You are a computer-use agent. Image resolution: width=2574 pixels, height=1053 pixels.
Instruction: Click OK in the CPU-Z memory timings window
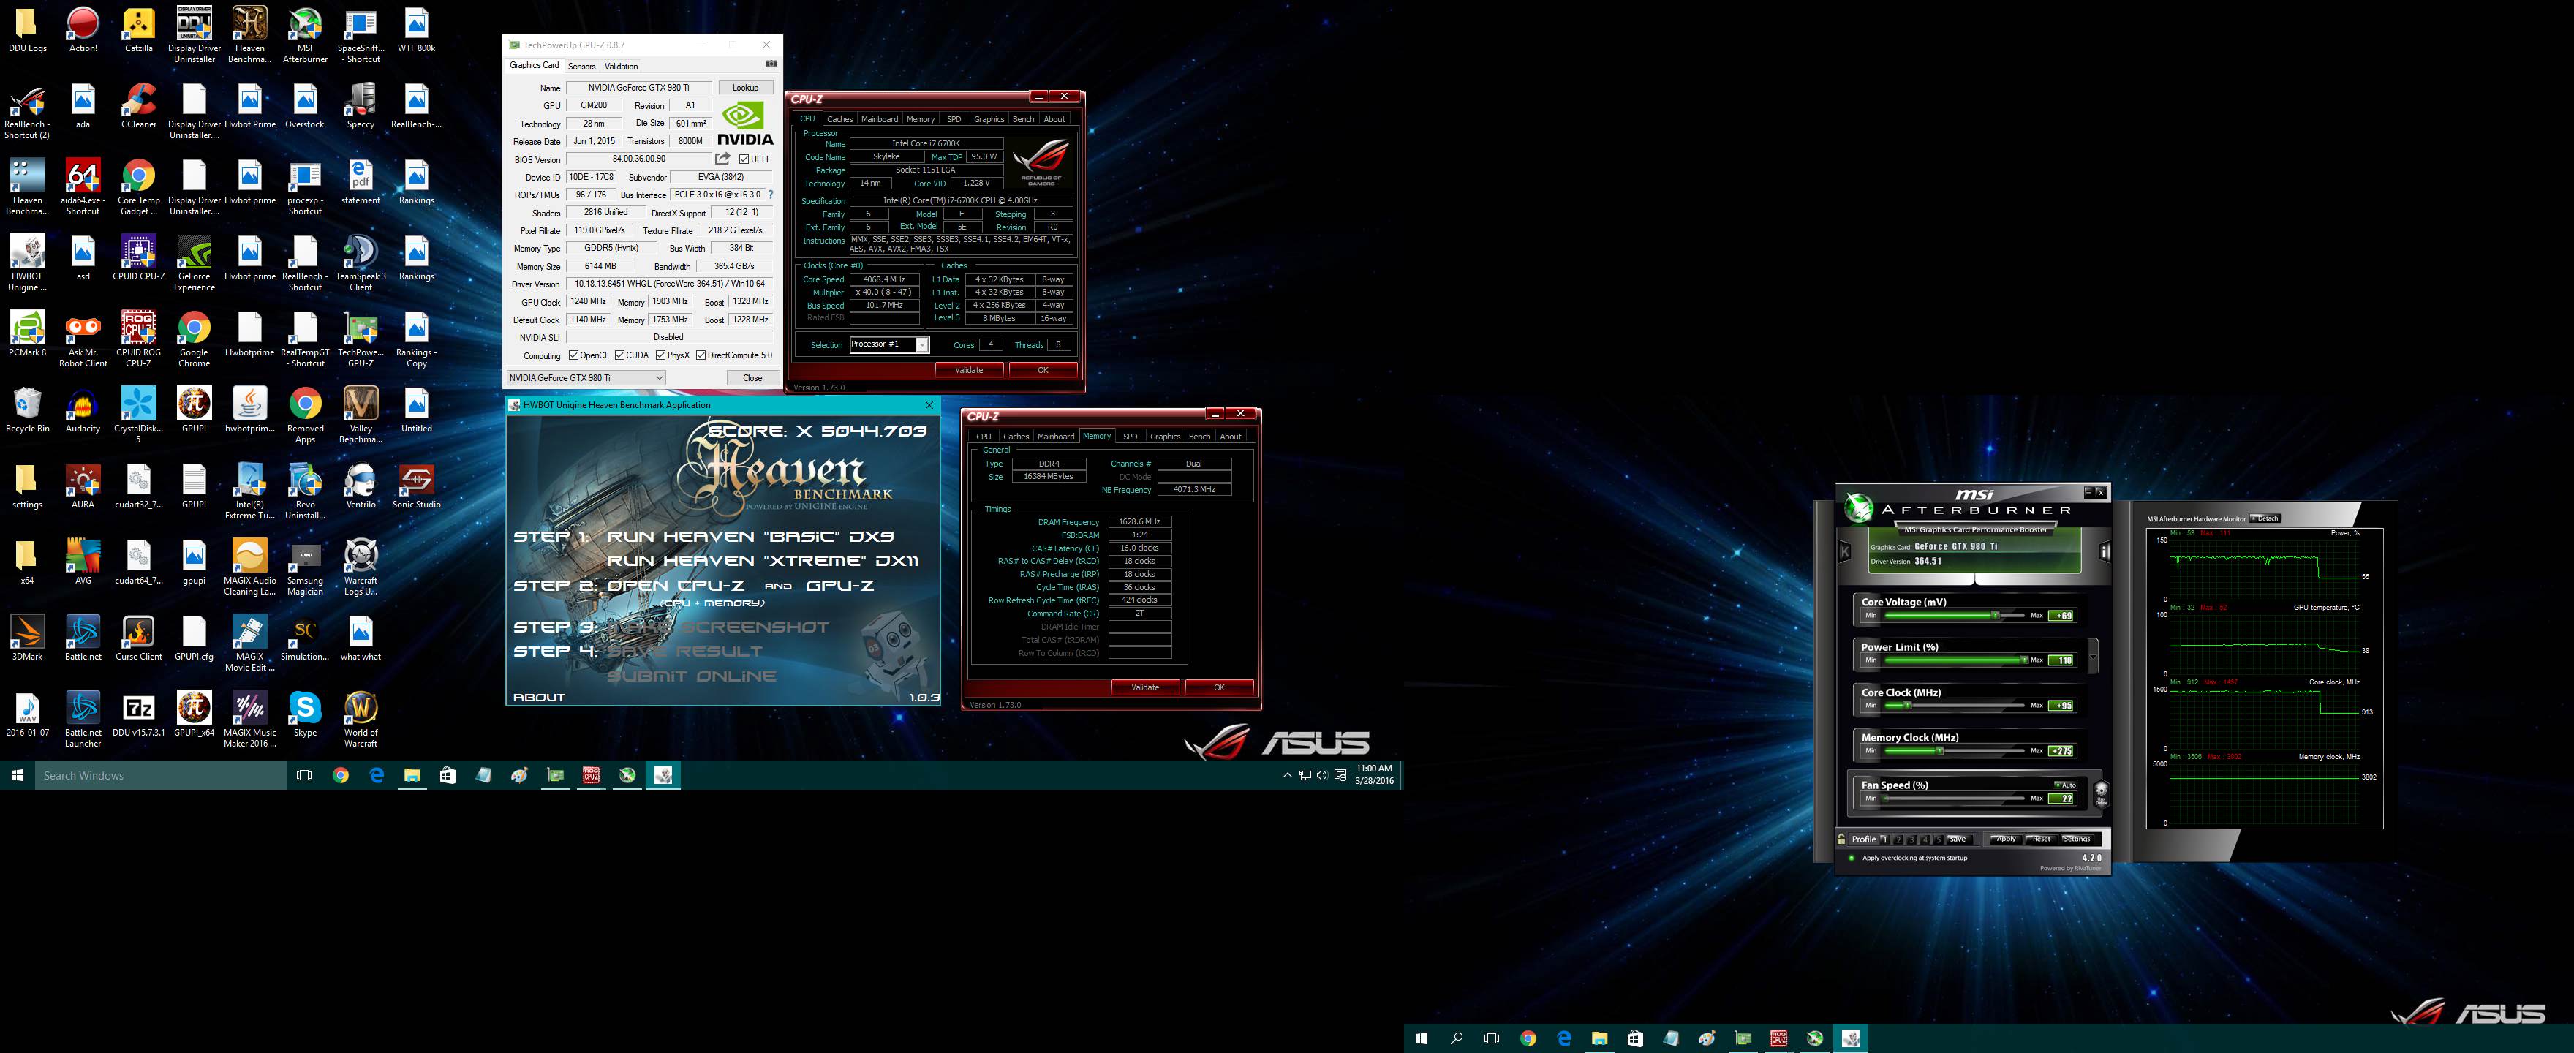coord(1218,687)
